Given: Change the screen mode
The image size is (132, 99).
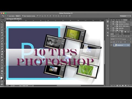Looking at the screenshot, I should pos(2,84).
